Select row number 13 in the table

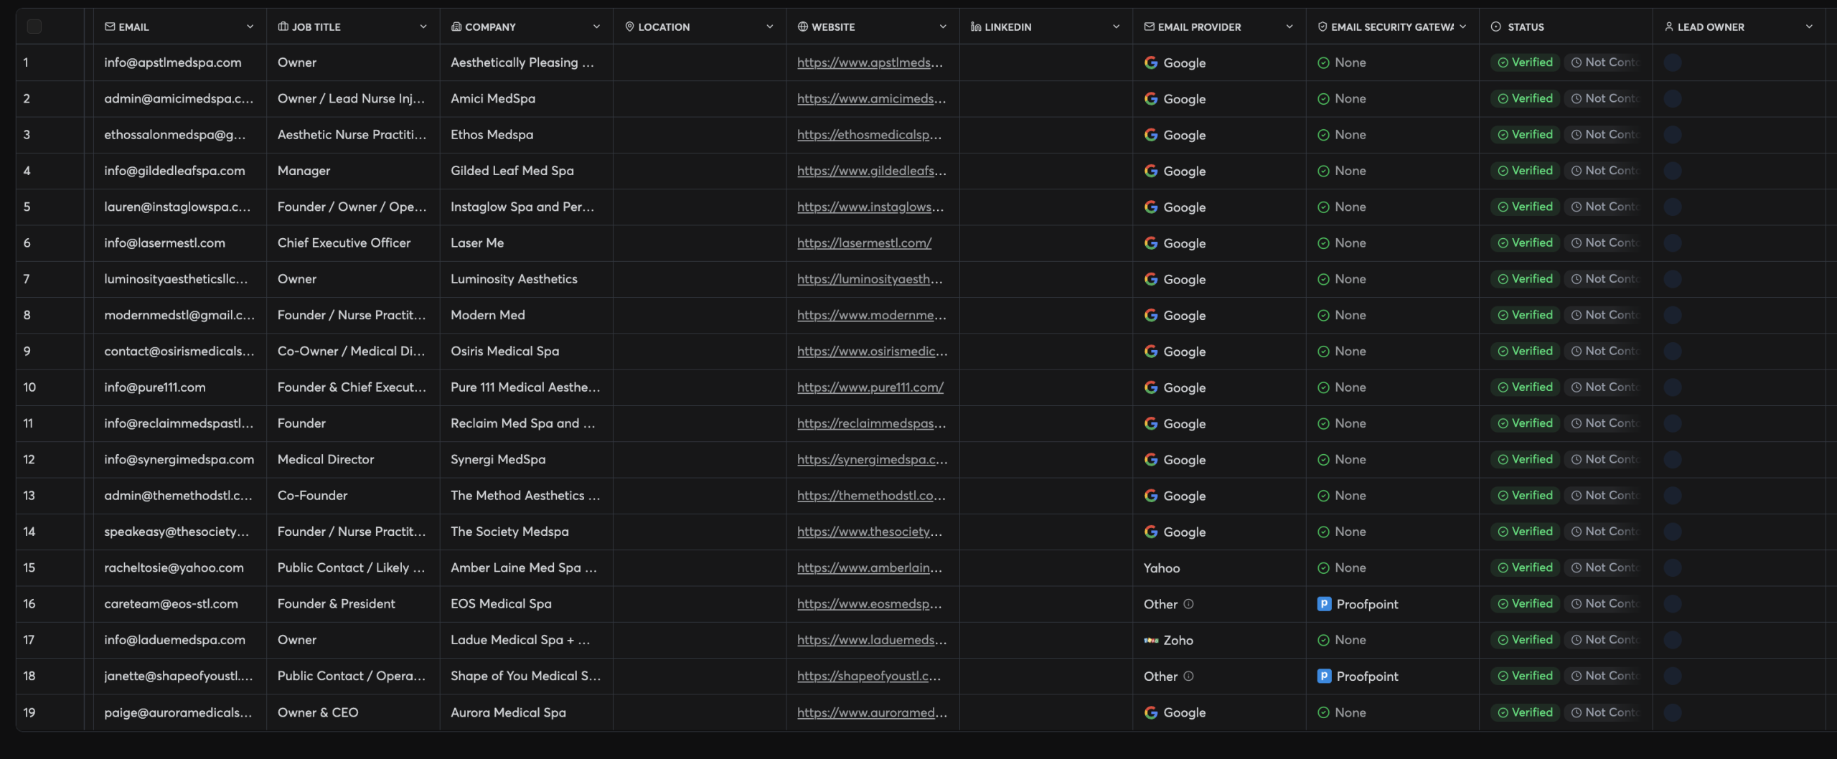tap(29, 496)
